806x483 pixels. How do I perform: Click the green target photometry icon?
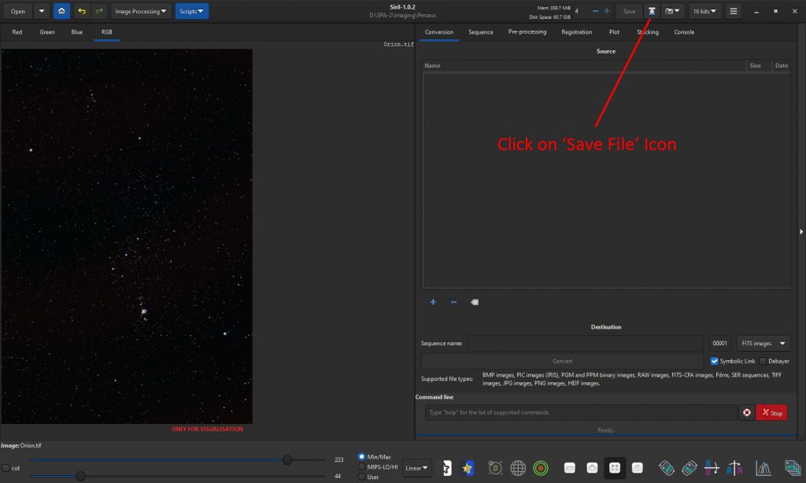coord(540,467)
